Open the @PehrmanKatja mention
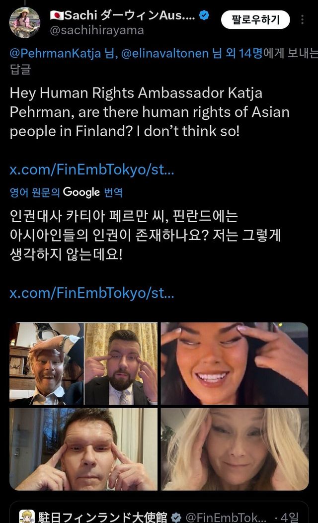The image size is (318, 523). coord(55,53)
